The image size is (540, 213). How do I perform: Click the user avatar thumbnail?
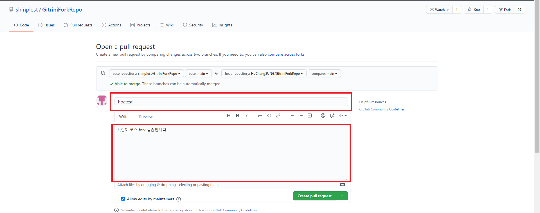[102, 100]
